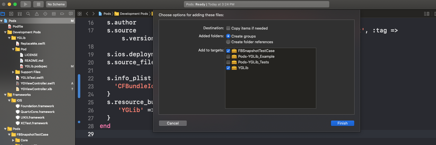
Task: Open the Symbol navigator
Action: [x=20, y=14]
